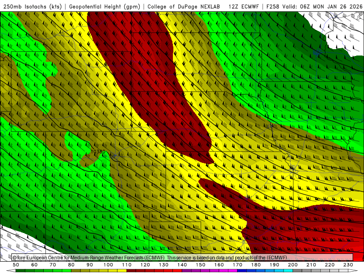This screenshot has width=364, height=273.
Task: Click the '190' value on the color scale
Action: (274, 265)
